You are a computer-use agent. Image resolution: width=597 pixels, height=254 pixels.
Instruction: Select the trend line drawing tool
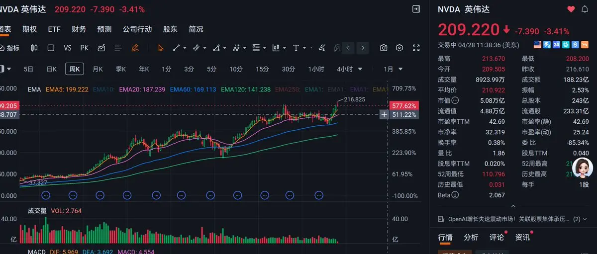(176, 48)
